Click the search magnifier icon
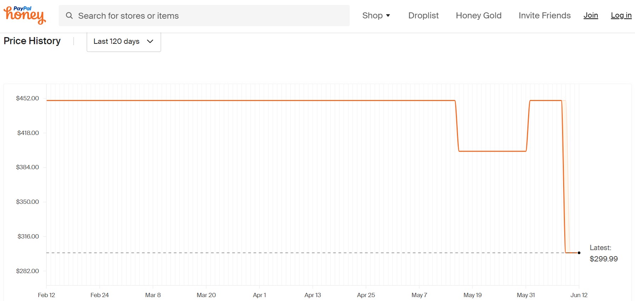This screenshot has width=635, height=301. click(69, 16)
